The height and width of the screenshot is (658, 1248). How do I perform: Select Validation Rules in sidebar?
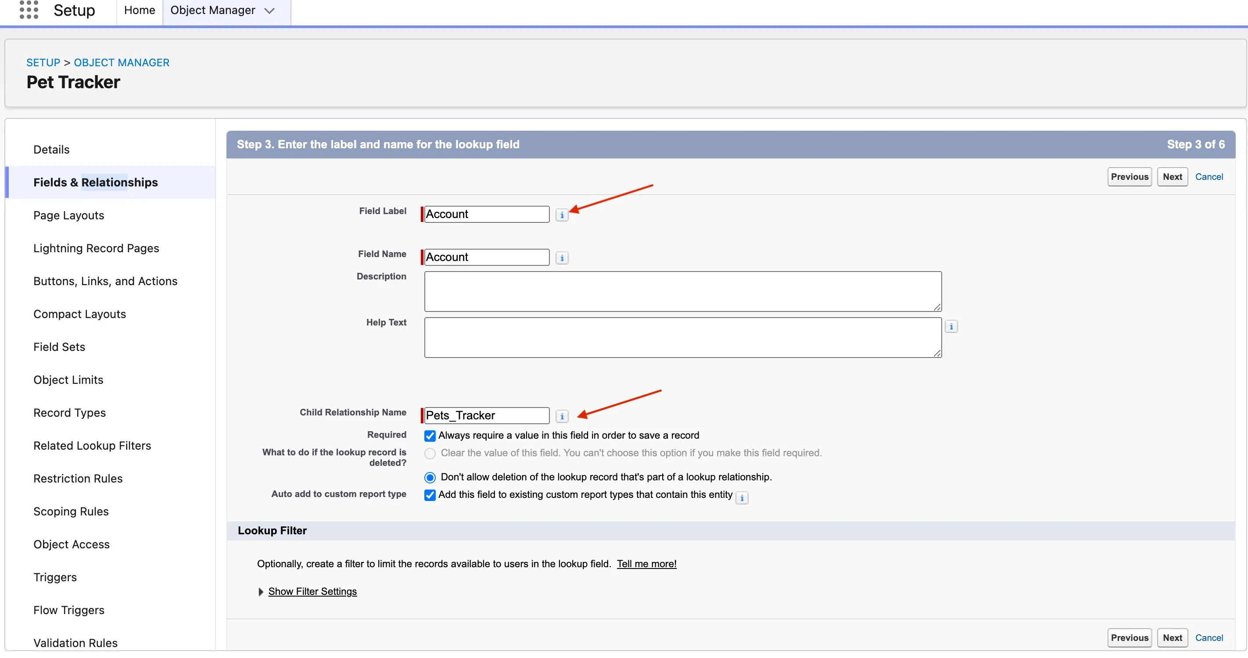75,643
